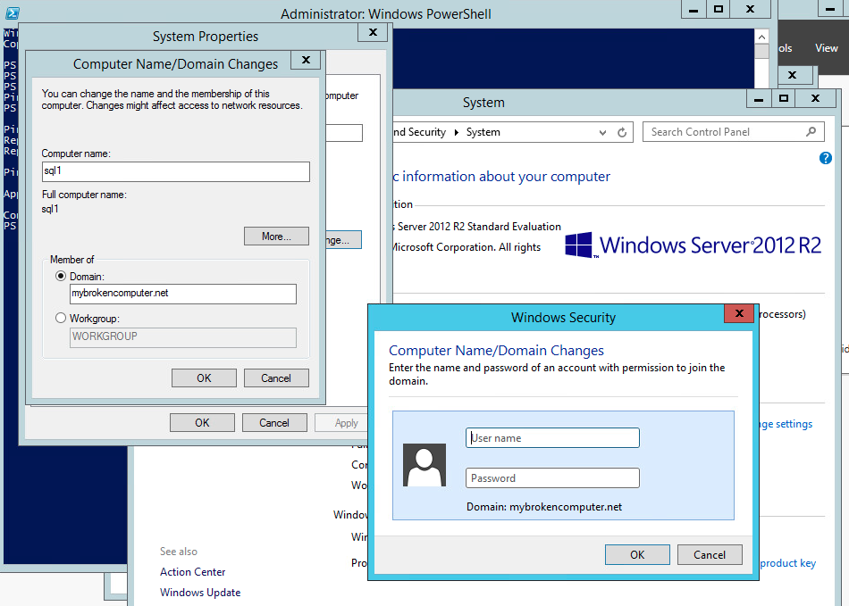This screenshot has width=849, height=606.
Task: Open the View menu
Action: point(827,48)
